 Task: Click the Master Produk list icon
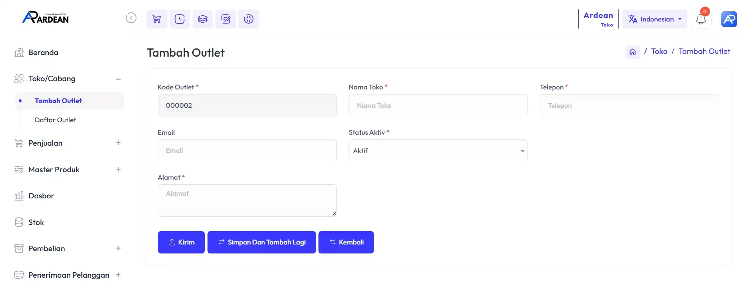19,169
